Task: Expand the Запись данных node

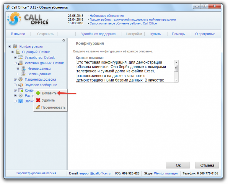Action: pos(18,74)
